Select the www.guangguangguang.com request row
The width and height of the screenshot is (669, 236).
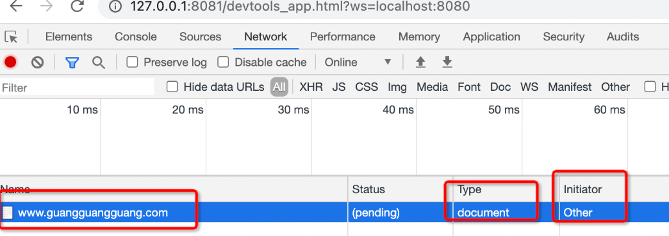point(334,212)
